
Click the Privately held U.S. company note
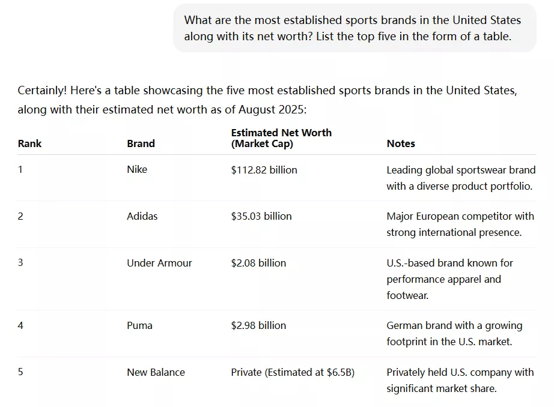click(460, 380)
